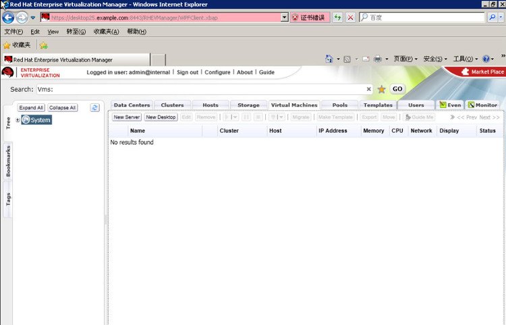Open the address bar URL dropdown
Image resolution: width=506 pixels, height=325 pixels.
tap(284, 18)
